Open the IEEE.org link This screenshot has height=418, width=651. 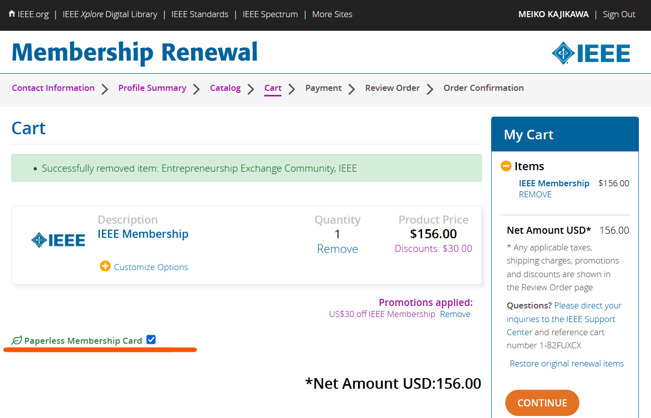click(33, 14)
